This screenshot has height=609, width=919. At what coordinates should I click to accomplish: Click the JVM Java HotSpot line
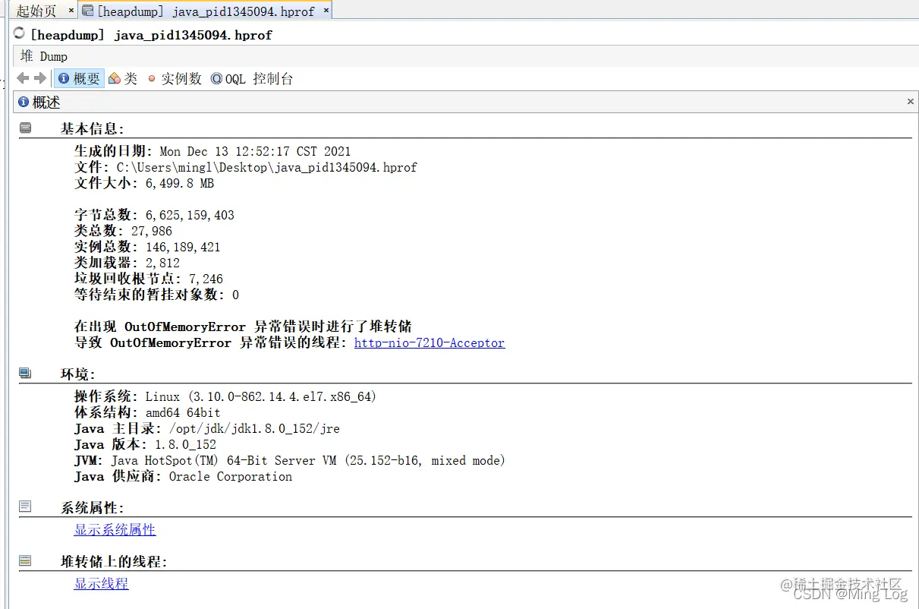pyautogui.click(x=289, y=460)
